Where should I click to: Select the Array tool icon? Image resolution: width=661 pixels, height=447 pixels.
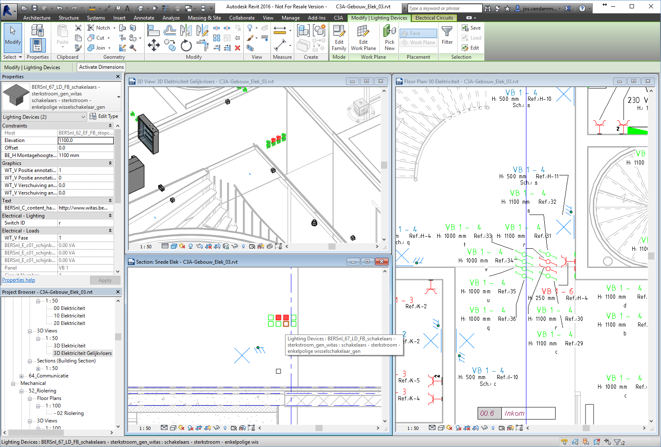(x=217, y=38)
